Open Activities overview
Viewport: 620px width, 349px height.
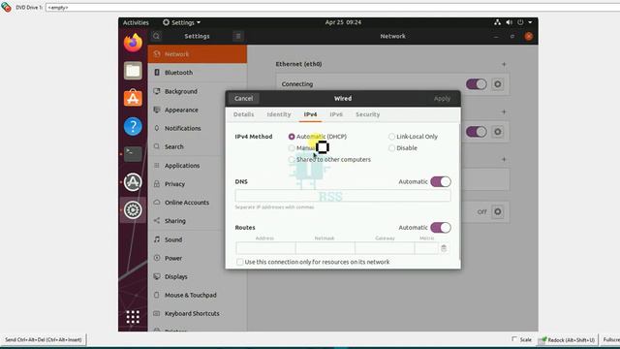tap(136, 22)
